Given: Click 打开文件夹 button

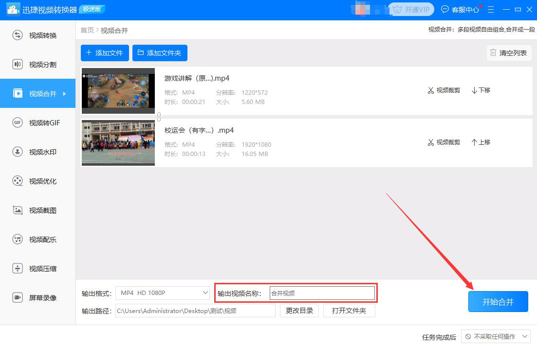Looking at the screenshot, I should pos(349,311).
